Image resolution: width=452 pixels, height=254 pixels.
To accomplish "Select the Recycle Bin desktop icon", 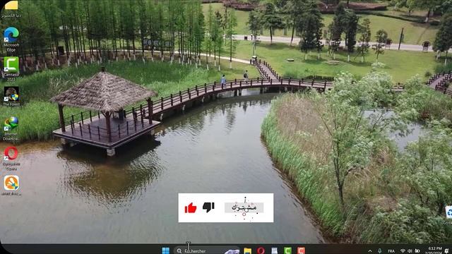I will 448,214.
